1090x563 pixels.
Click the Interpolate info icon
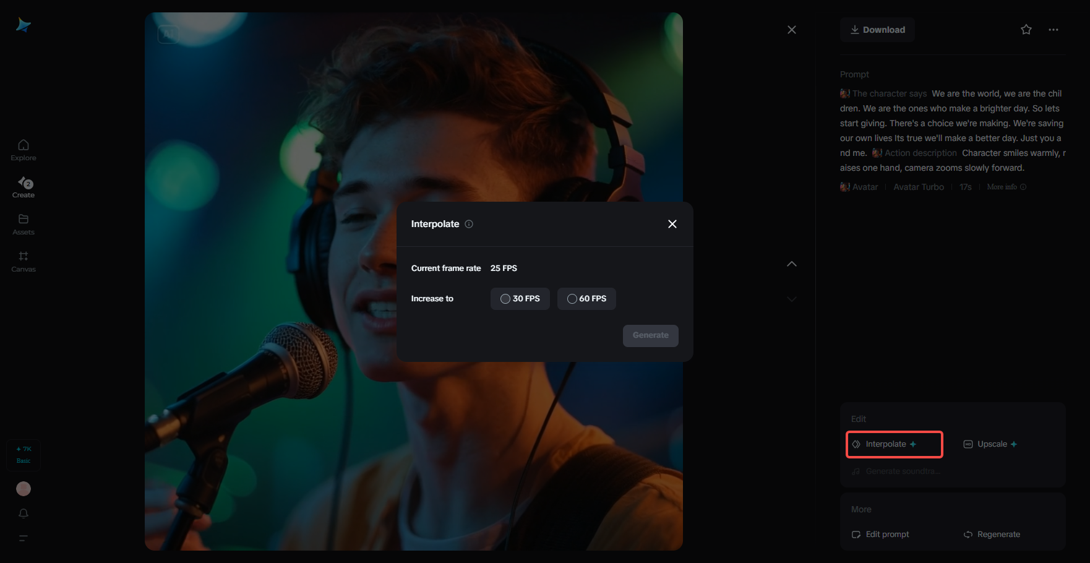click(469, 224)
